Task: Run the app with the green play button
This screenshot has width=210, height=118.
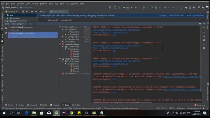Action: point(136,8)
